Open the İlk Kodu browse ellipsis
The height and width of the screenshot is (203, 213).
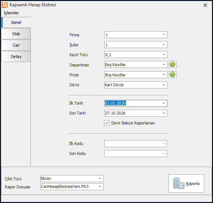pyautogui.click(x=163, y=144)
